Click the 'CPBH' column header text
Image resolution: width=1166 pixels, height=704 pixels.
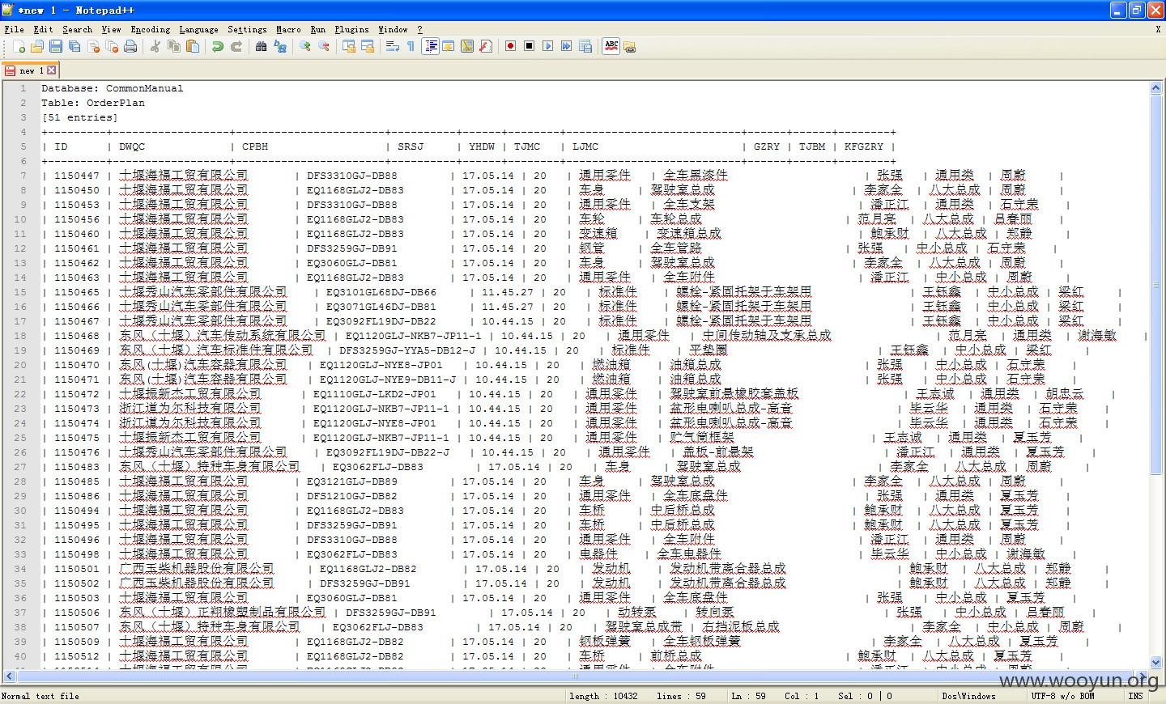tap(255, 146)
